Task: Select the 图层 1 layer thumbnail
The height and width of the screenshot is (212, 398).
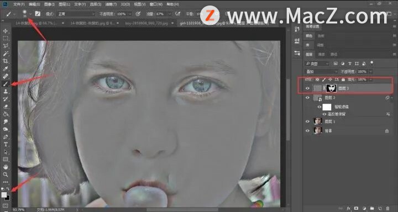Action: (318, 121)
